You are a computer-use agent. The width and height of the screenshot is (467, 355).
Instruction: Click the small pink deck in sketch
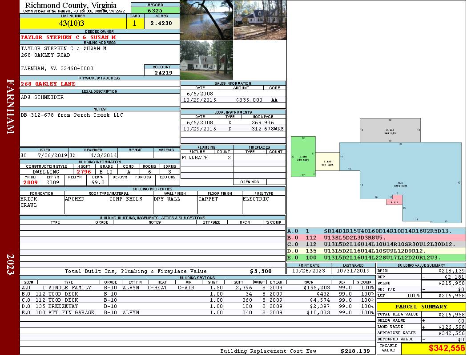(x=394, y=200)
